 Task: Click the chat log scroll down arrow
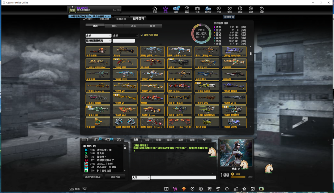(212, 173)
